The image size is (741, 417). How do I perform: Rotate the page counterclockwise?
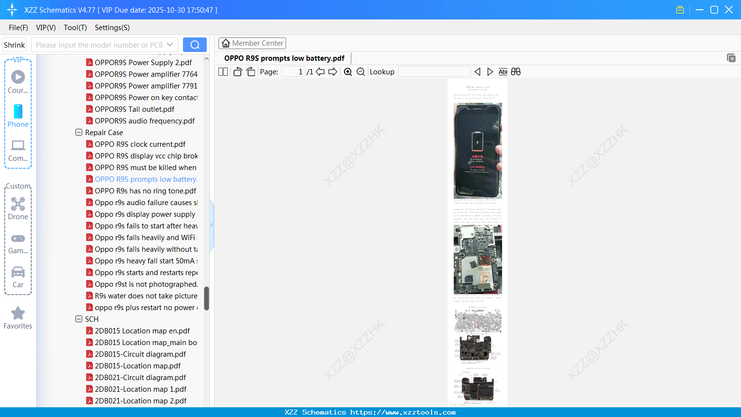237,72
